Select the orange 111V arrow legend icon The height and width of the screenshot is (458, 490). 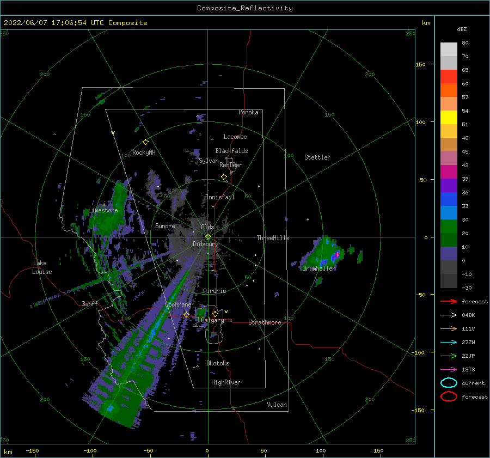[449, 328]
